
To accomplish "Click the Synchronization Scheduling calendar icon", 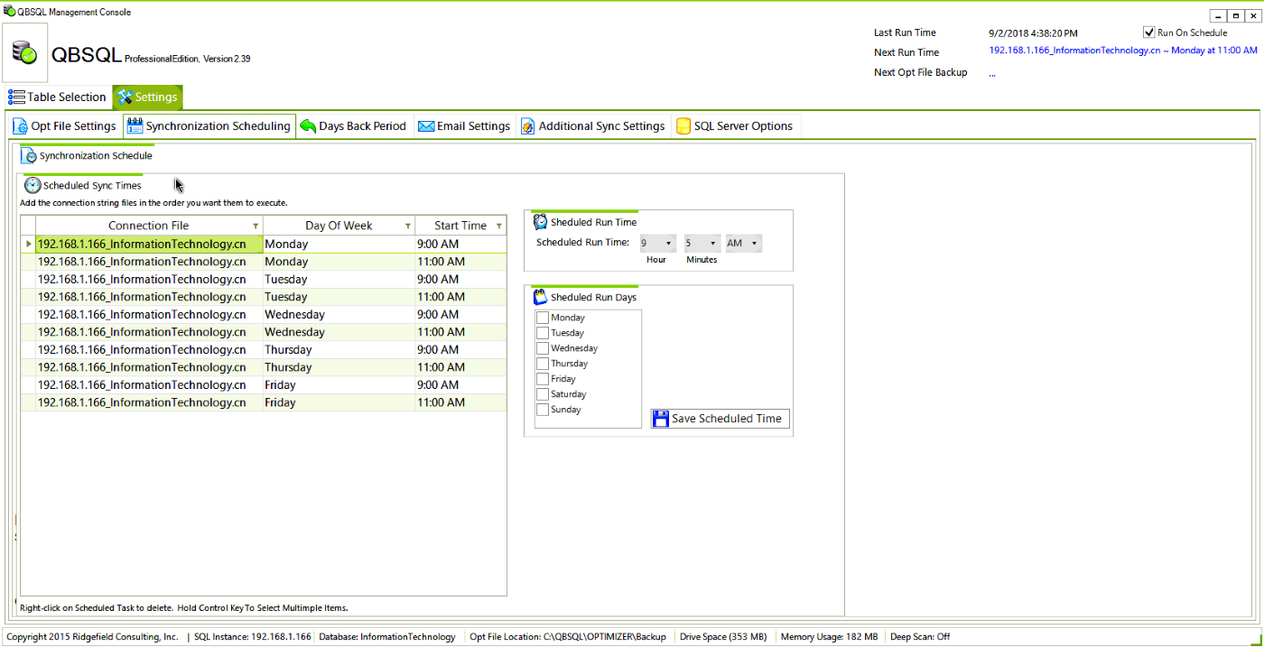I will coord(135,126).
